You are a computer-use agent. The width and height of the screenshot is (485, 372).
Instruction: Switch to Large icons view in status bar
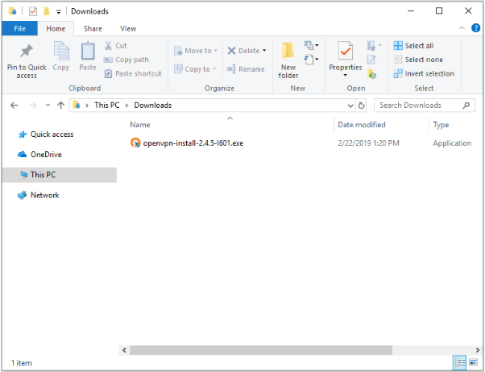point(472,363)
